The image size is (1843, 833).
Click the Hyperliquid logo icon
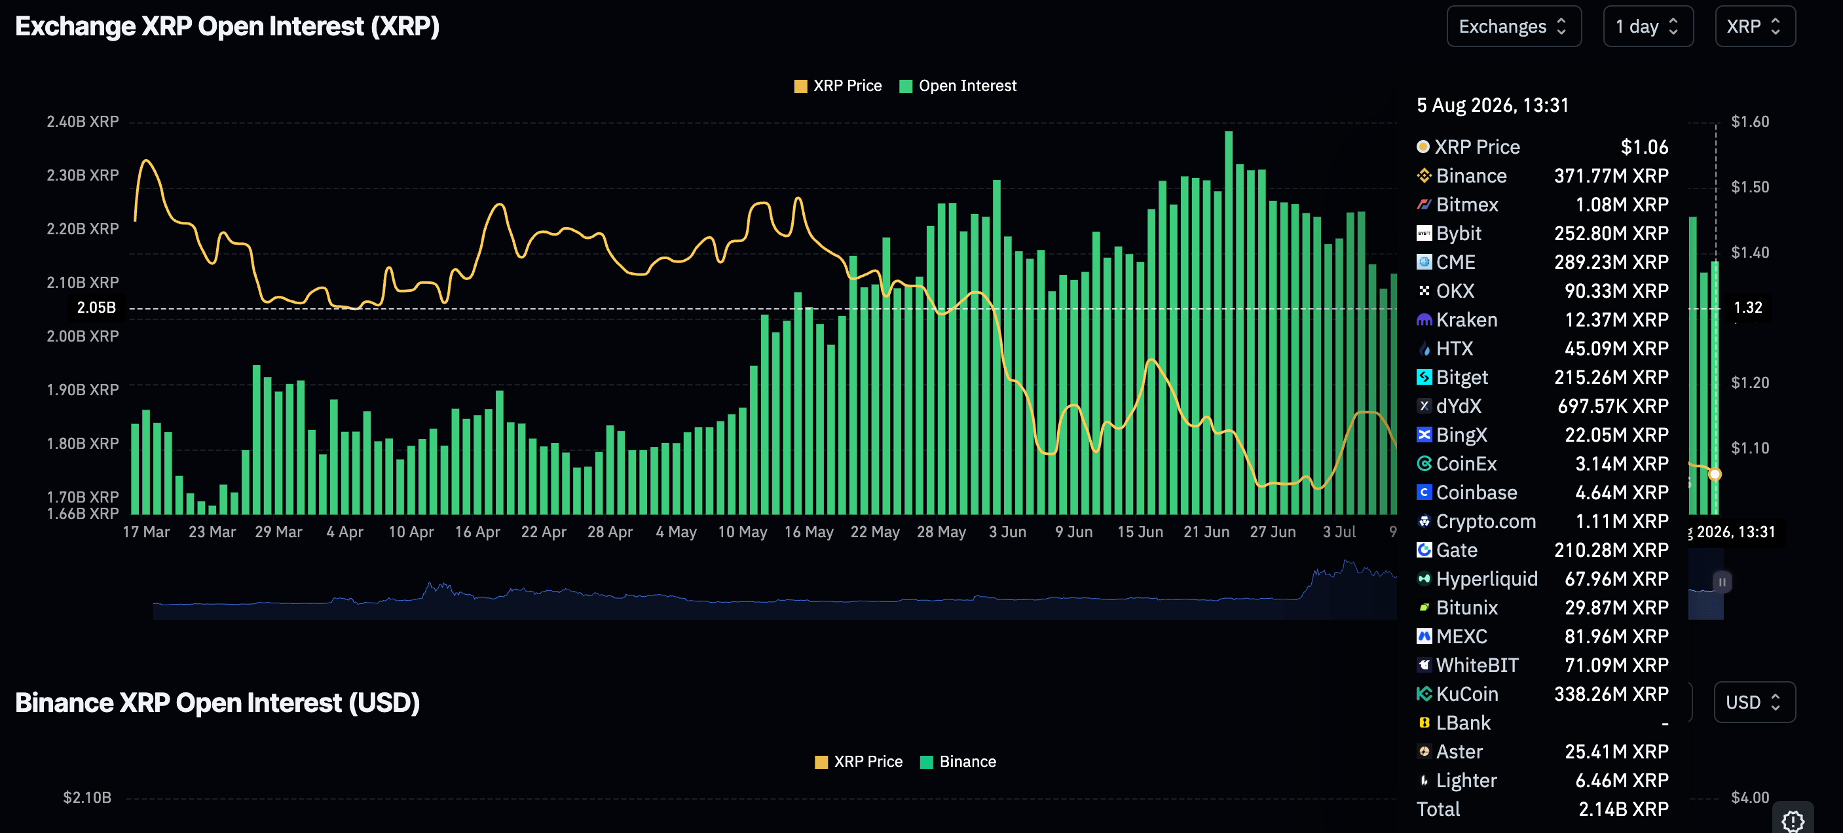[1424, 579]
